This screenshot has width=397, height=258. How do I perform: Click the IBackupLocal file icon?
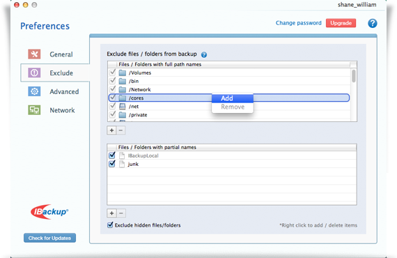[122, 155]
